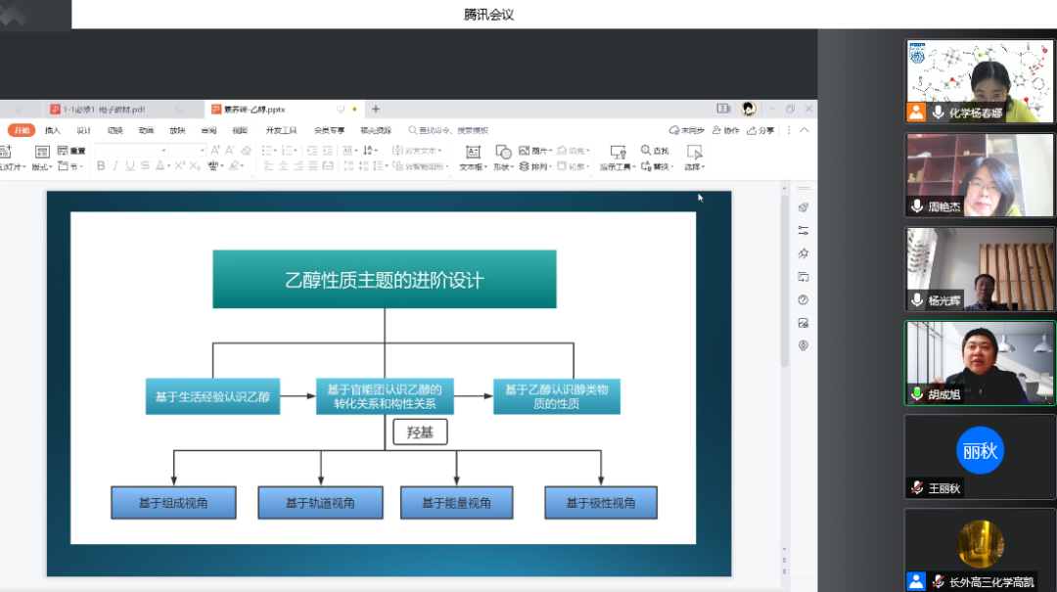
Task: Select the 基于轨道视角 box on slide
Action: pyautogui.click(x=320, y=503)
